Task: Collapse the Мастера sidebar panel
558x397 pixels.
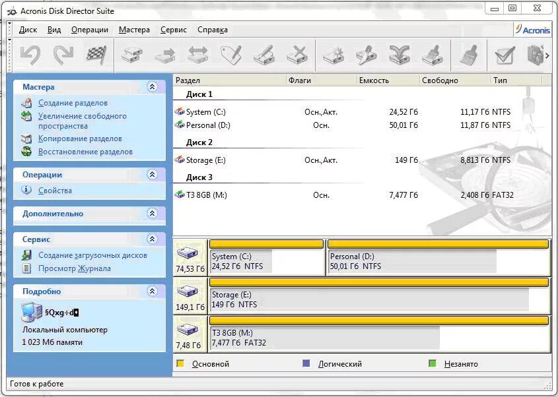Action: tap(153, 87)
